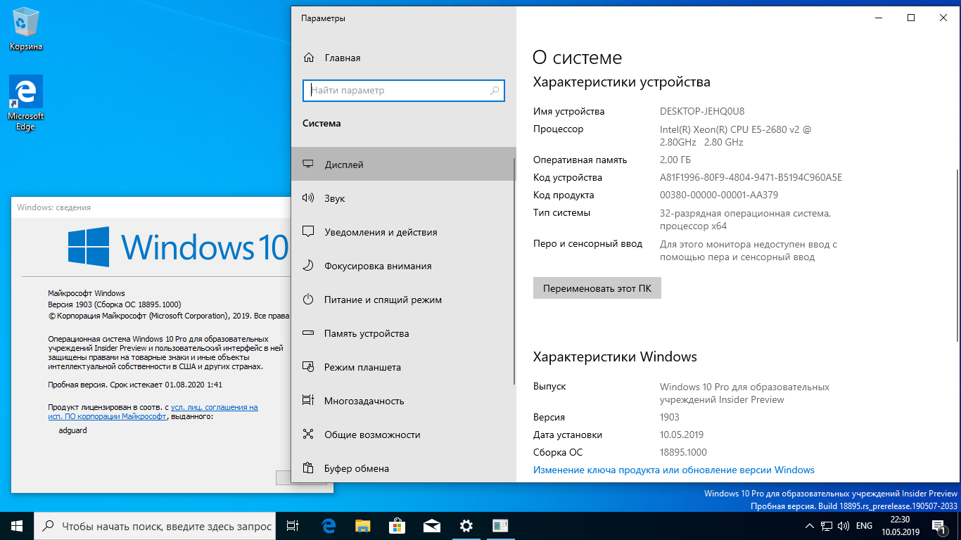Click the home icon beside Главная

click(309, 58)
